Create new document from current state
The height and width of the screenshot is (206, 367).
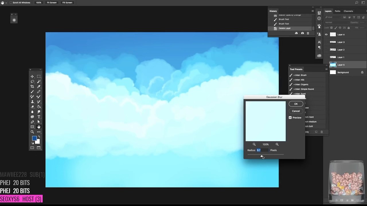click(x=296, y=33)
